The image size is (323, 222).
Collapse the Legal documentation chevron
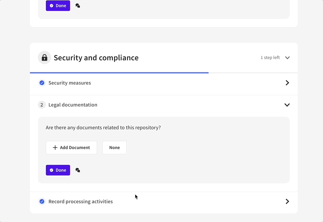[287, 105]
